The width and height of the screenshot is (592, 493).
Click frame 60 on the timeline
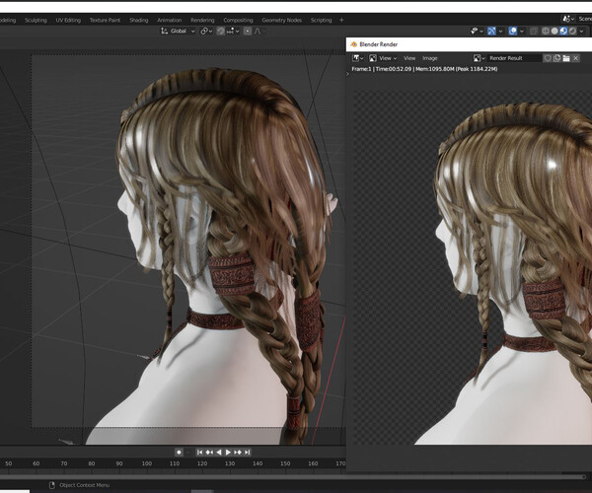pyautogui.click(x=36, y=463)
